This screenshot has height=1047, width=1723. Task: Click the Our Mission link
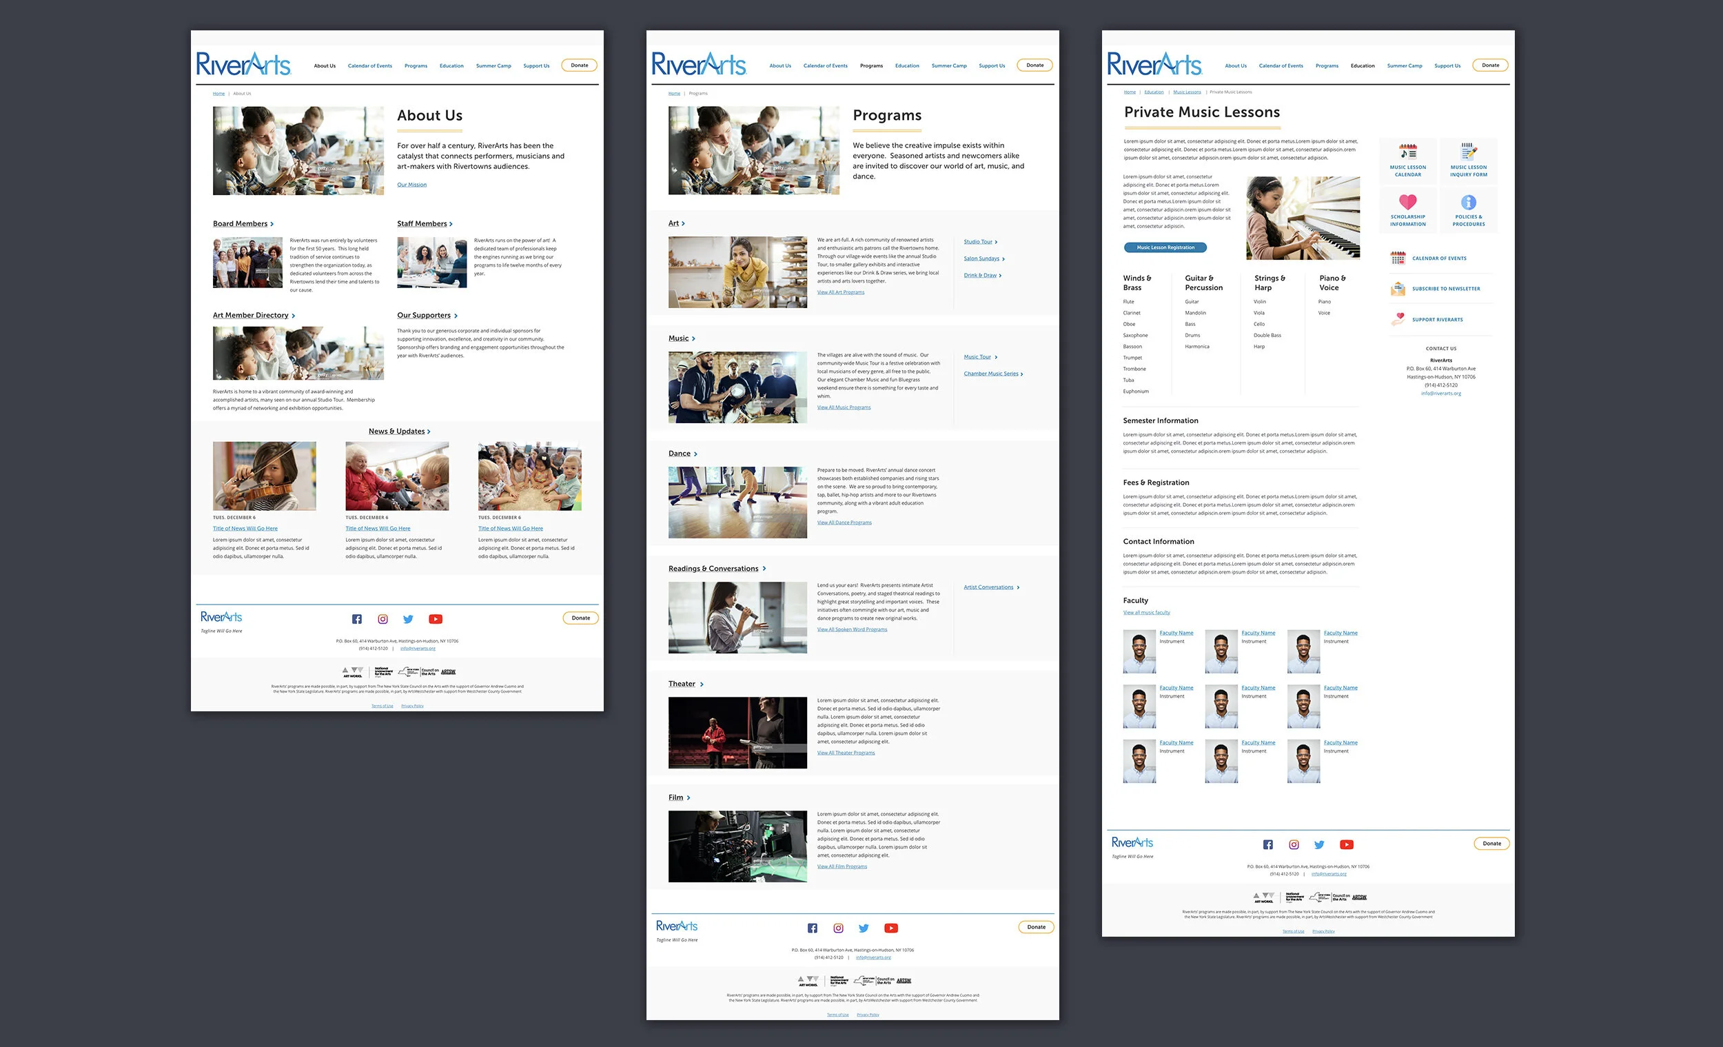411,185
